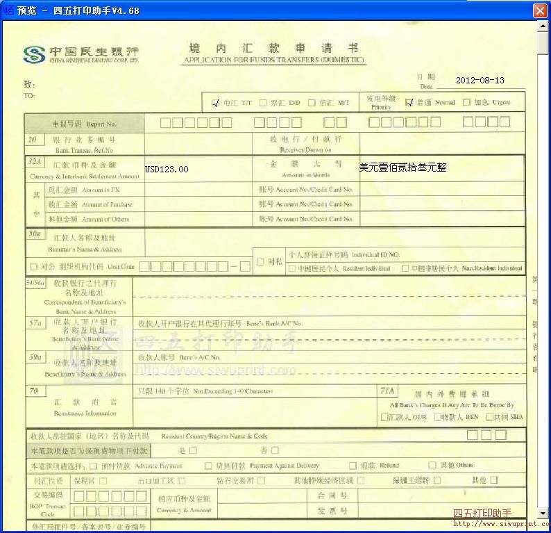Tick the 信汇 M/T checkbox

coord(312,102)
